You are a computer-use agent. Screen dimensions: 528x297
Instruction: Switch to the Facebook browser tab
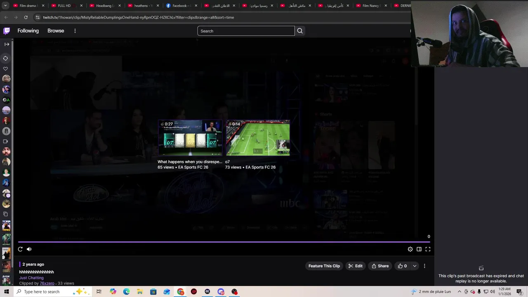tap(181, 6)
